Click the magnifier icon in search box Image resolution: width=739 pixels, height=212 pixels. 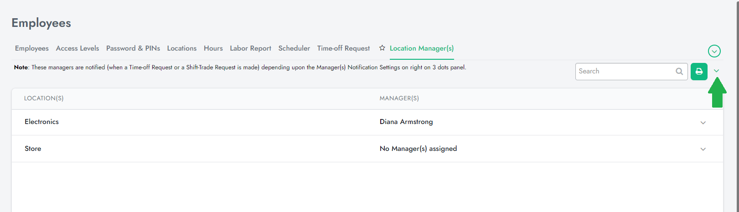click(x=679, y=72)
